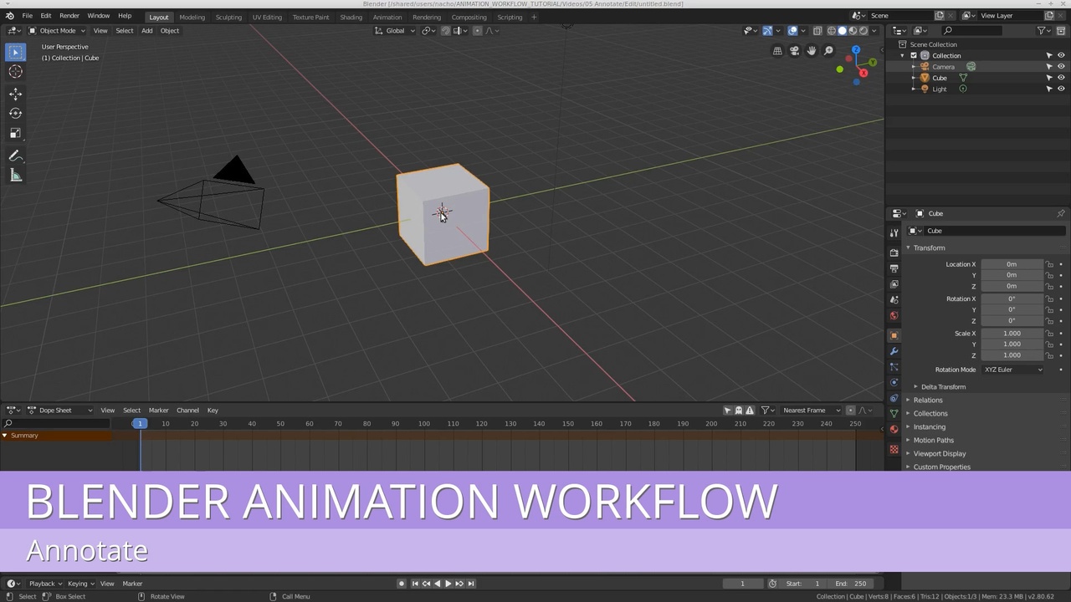Viewport: 1071px width, 602px height.
Task: Click the End frame field
Action: click(x=852, y=584)
